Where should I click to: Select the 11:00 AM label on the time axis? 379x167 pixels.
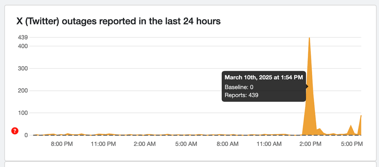[x=269, y=144]
